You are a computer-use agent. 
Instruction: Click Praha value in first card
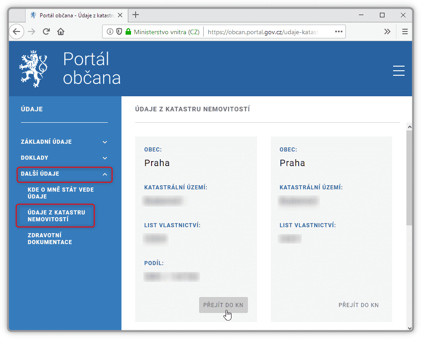pos(157,163)
